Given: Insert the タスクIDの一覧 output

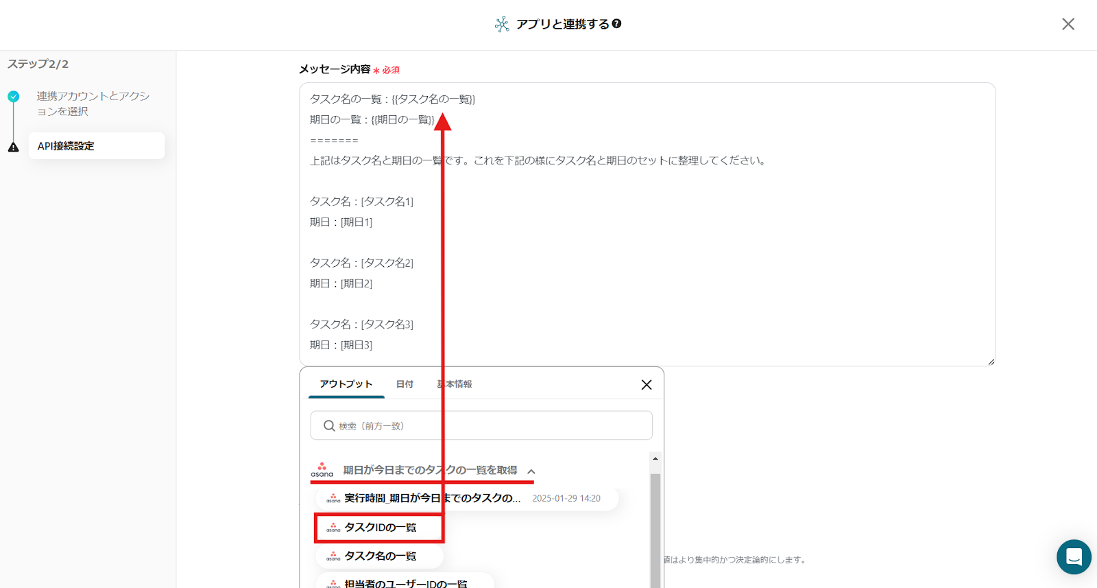Looking at the screenshot, I should 379,528.
